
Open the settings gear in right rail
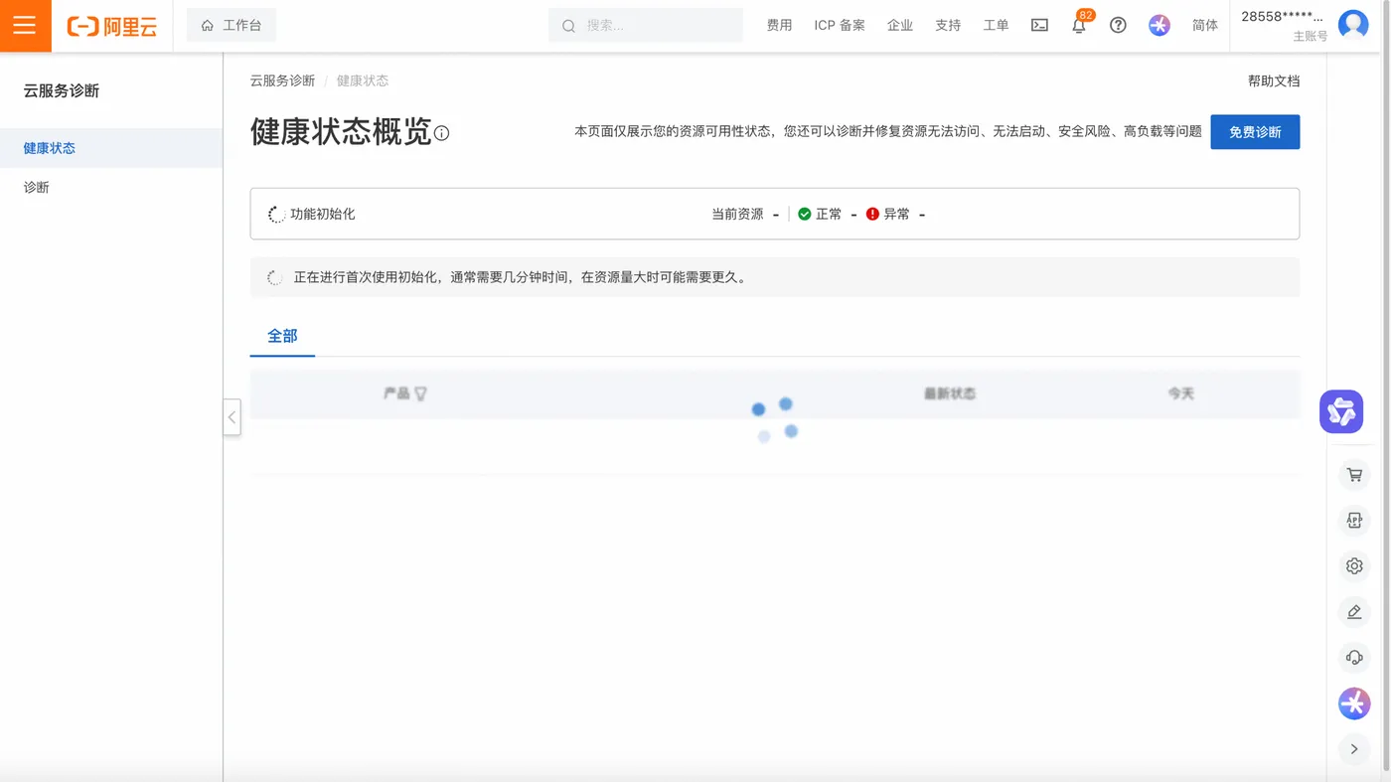[1354, 566]
